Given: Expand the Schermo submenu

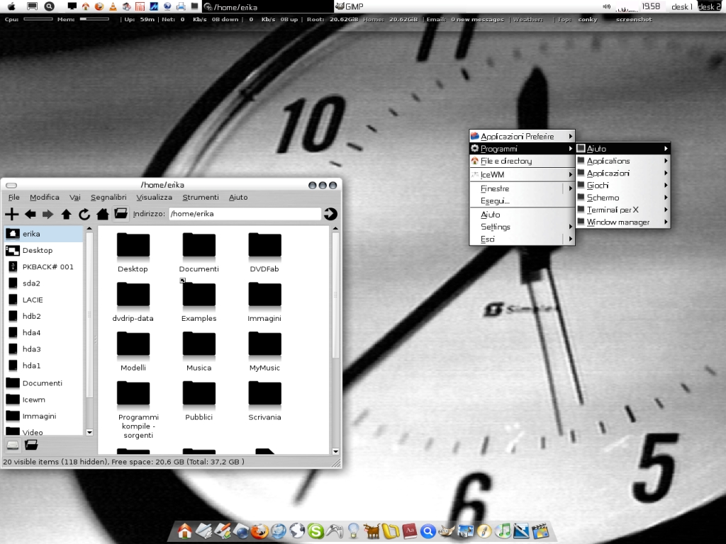Looking at the screenshot, I should click(622, 198).
